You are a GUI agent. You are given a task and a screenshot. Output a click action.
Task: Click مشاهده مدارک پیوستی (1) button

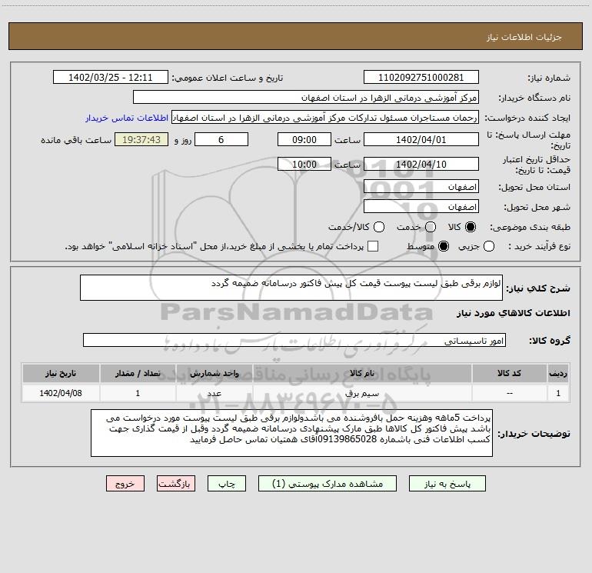point(328,484)
